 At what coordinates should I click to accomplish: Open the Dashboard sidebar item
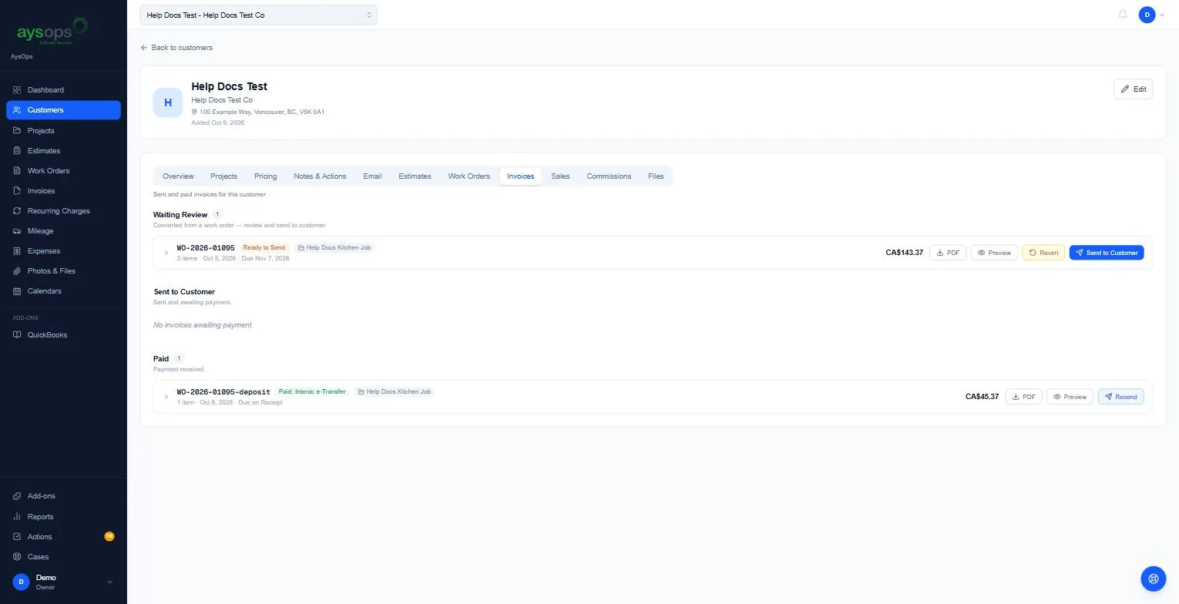click(x=63, y=90)
